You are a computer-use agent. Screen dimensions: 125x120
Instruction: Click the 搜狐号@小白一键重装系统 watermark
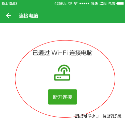pos(98,116)
